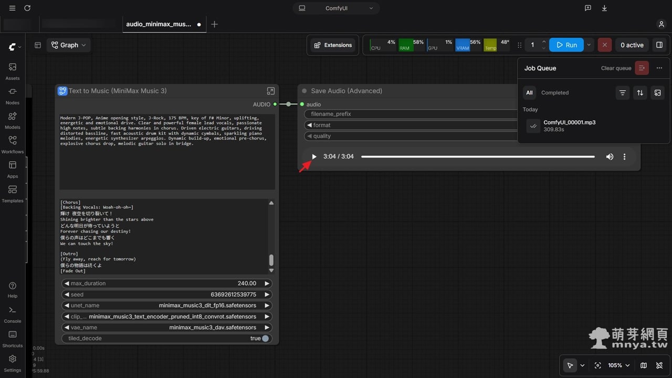The height and width of the screenshot is (378, 672).
Task: Click the download icon in the title bar
Action: pos(604,8)
